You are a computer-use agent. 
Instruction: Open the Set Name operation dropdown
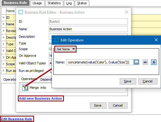pos(65,49)
